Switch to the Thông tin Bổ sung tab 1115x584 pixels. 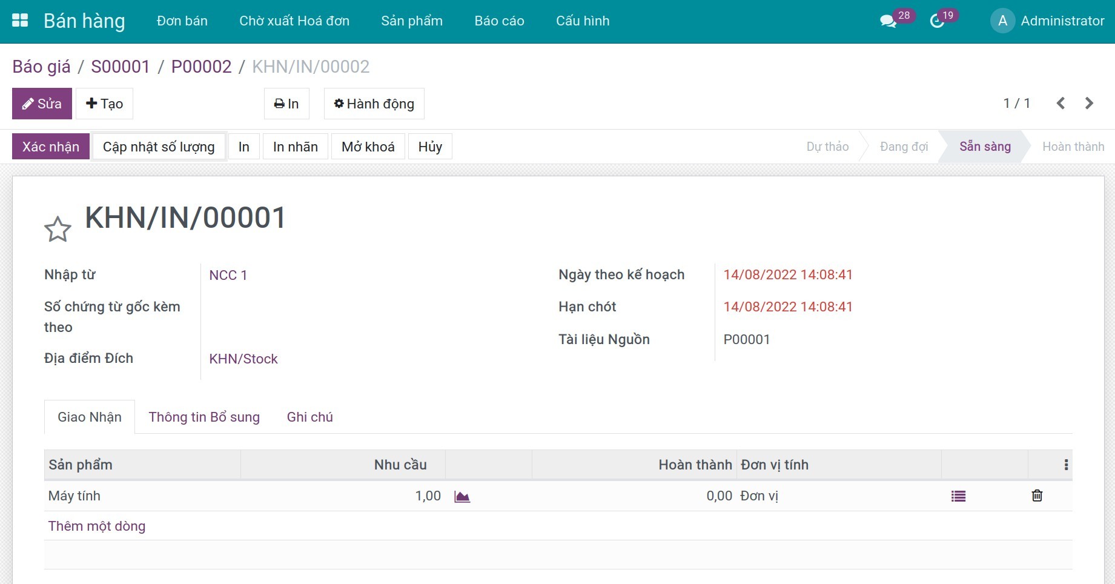click(x=204, y=417)
